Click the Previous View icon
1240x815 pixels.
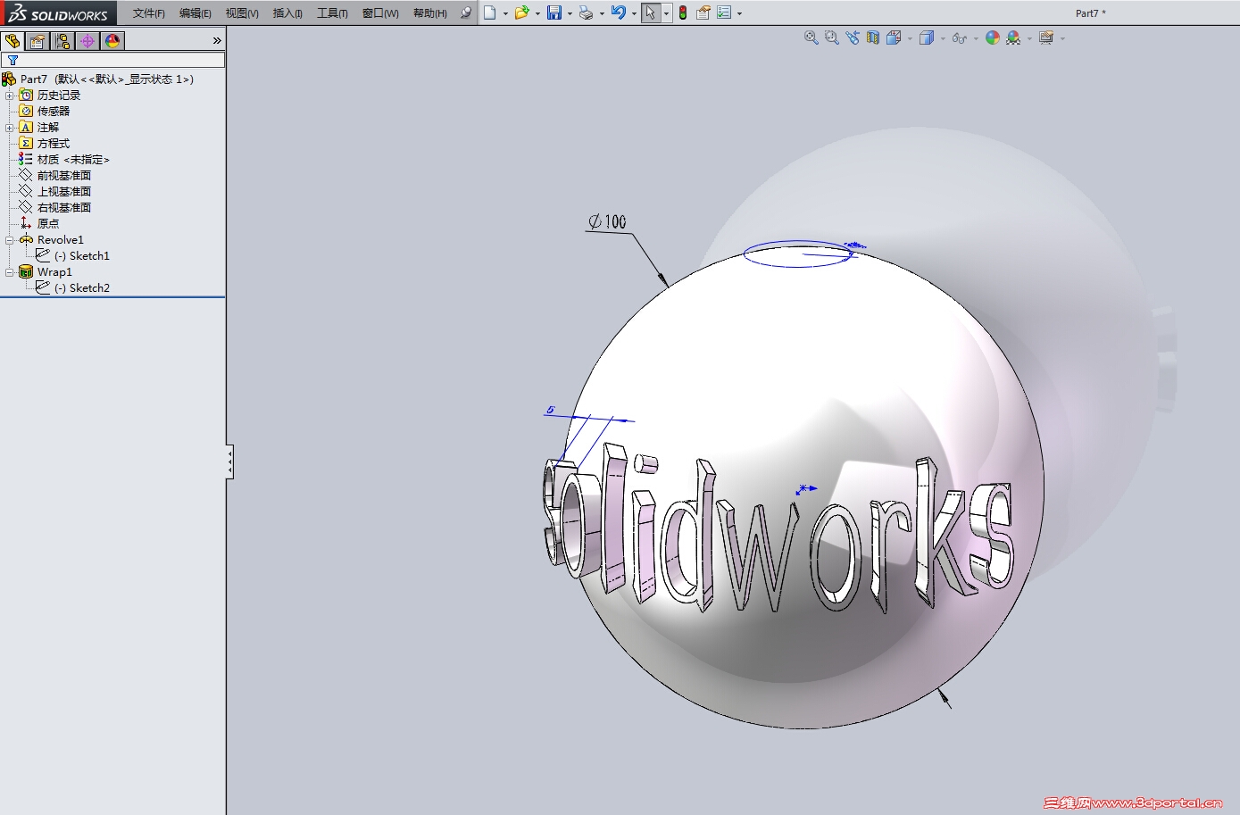point(852,37)
